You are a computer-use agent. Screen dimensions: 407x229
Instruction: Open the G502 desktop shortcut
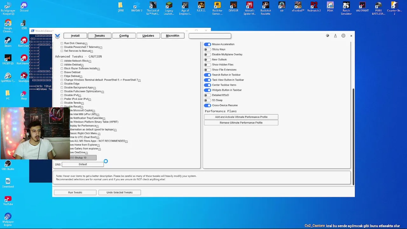pyautogui.click(x=24, y=25)
